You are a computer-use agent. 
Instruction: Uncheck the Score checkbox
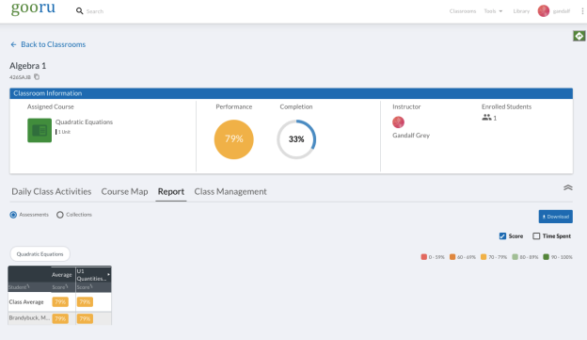502,235
